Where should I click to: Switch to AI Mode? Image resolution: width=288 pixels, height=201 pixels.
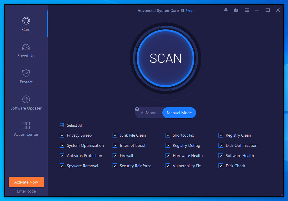point(148,113)
